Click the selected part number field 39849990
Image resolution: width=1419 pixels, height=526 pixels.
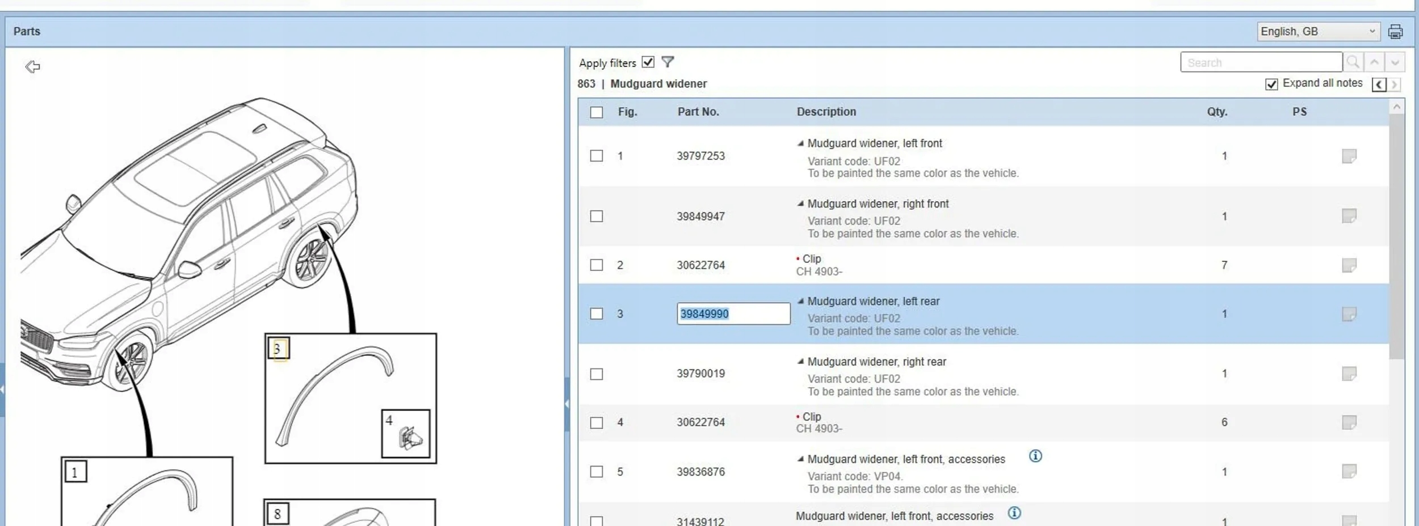pos(733,314)
